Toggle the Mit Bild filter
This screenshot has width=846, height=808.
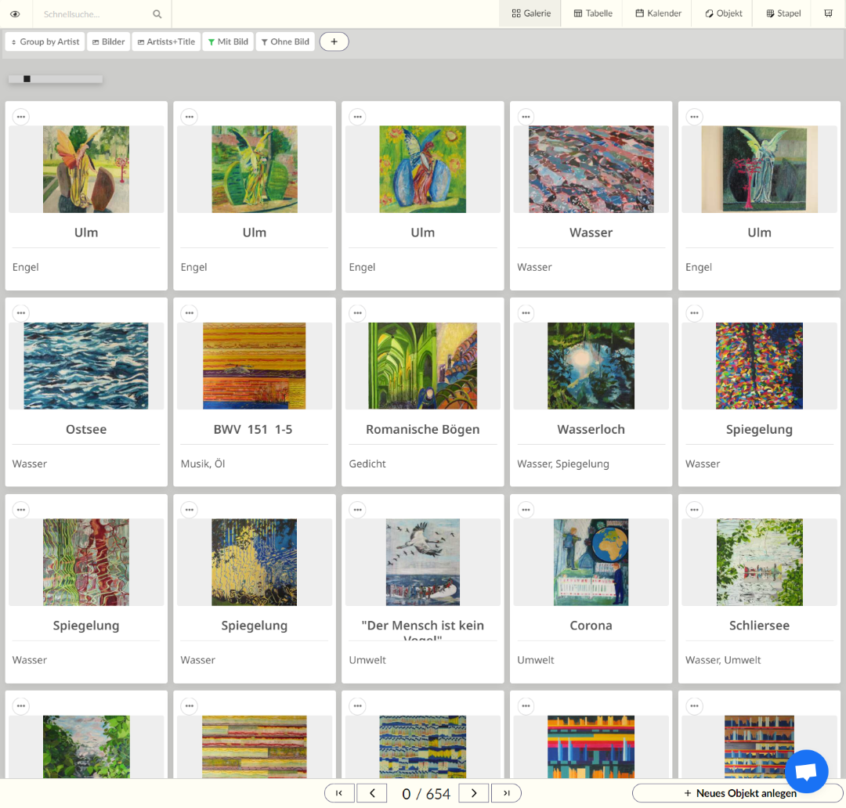point(228,41)
